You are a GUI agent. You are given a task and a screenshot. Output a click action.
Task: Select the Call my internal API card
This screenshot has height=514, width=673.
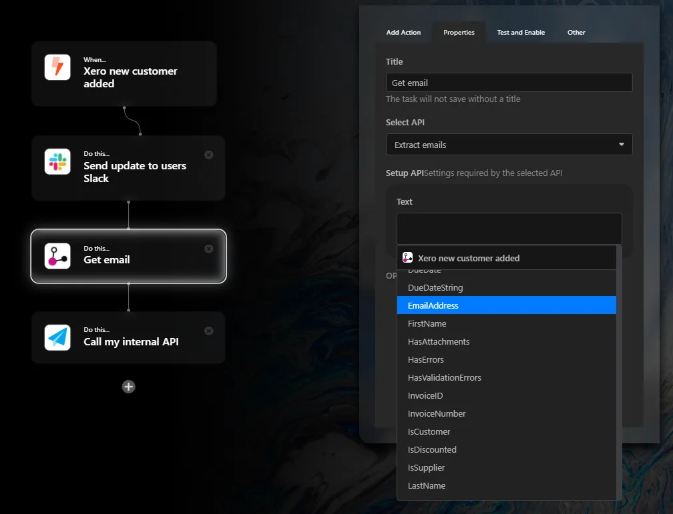128,337
